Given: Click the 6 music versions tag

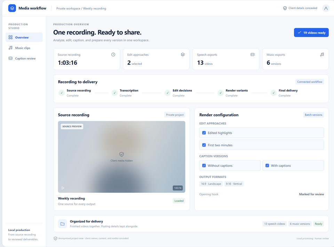Looking at the screenshot, I should tap(300, 224).
